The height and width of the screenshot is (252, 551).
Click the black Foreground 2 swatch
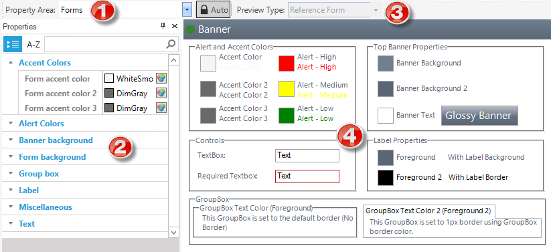(386, 178)
